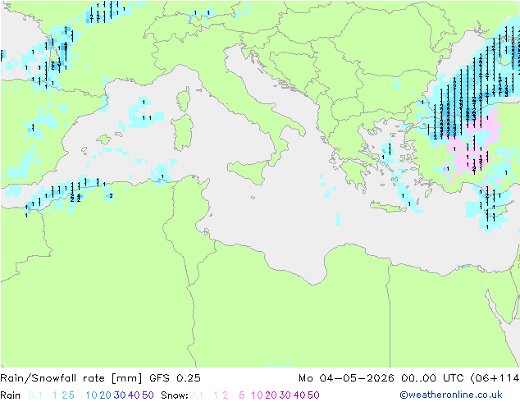Click the snow legend value 20
520x402 pixels.
tap(271, 395)
